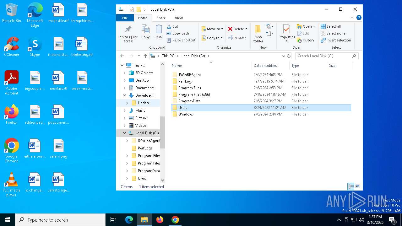Collapse Local Disk (C:) in tree
The height and width of the screenshot is (226, 402).
[x=125, y=133]
